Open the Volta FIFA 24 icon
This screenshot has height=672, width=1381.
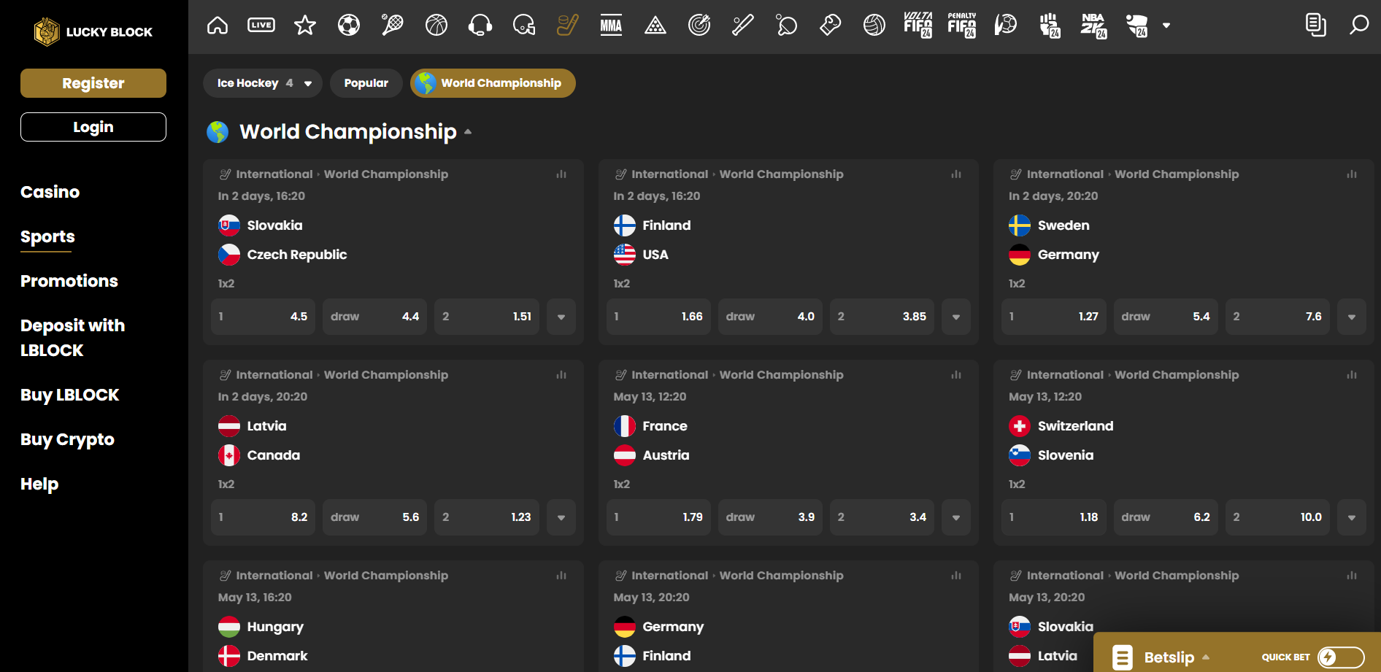pos(918,26)
